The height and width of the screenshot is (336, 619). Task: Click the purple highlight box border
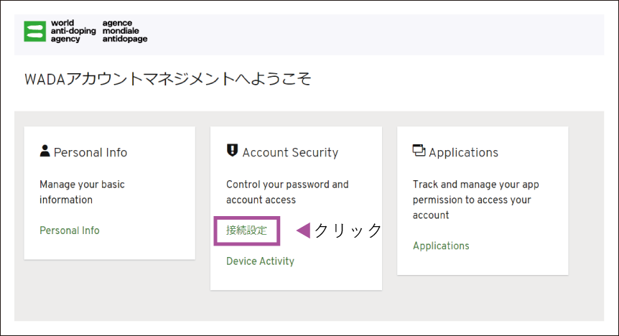click(x=247, y=218)
